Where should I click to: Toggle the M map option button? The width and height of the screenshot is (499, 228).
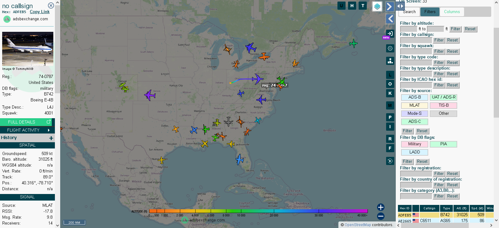pos(390,105)
